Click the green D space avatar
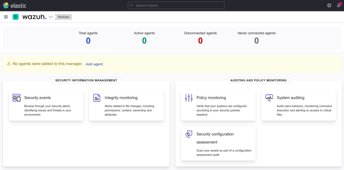 [x=15, y=17]
